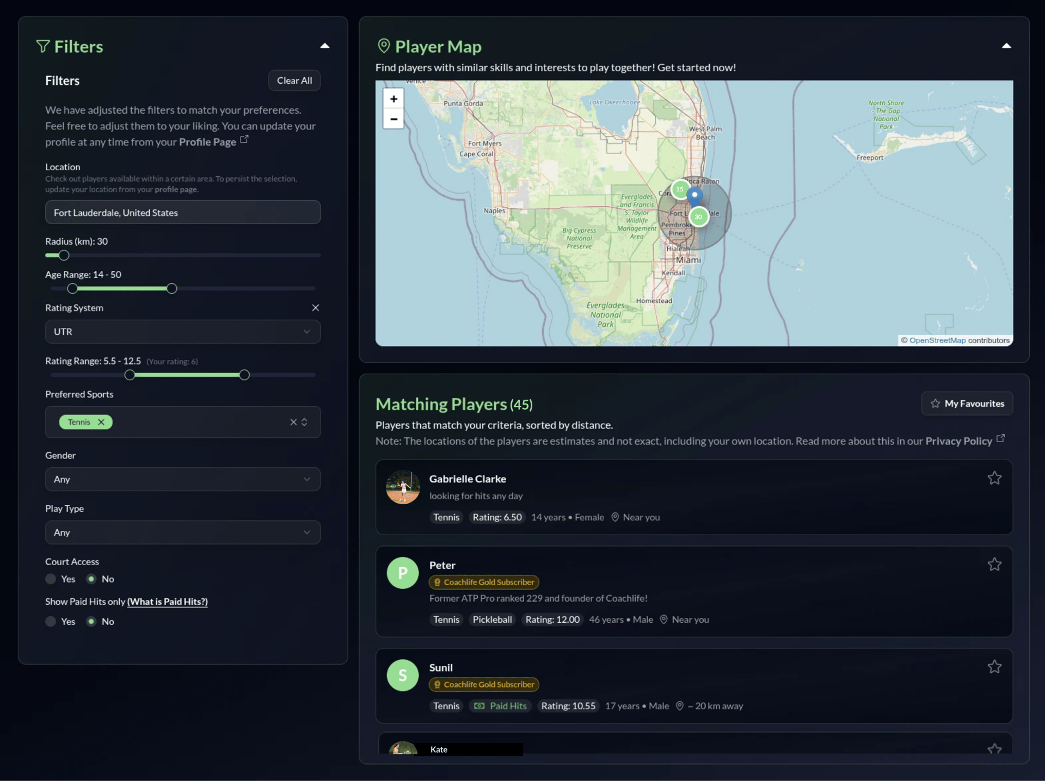Expand the Play Type dropdown
The height and width of the screenshot is (781, 1045).
183,532
